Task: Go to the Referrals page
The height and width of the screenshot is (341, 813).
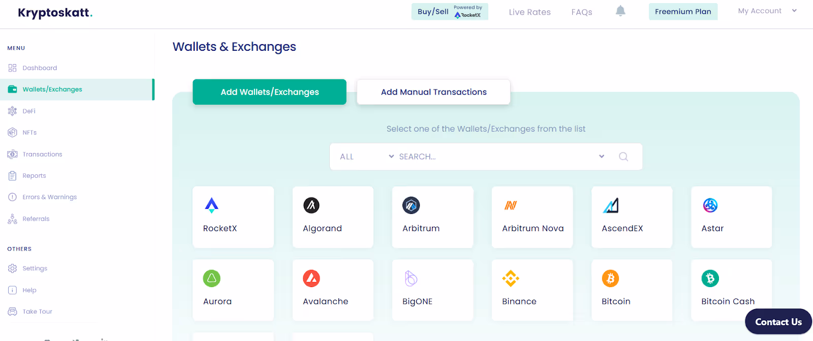Action: 36,219
